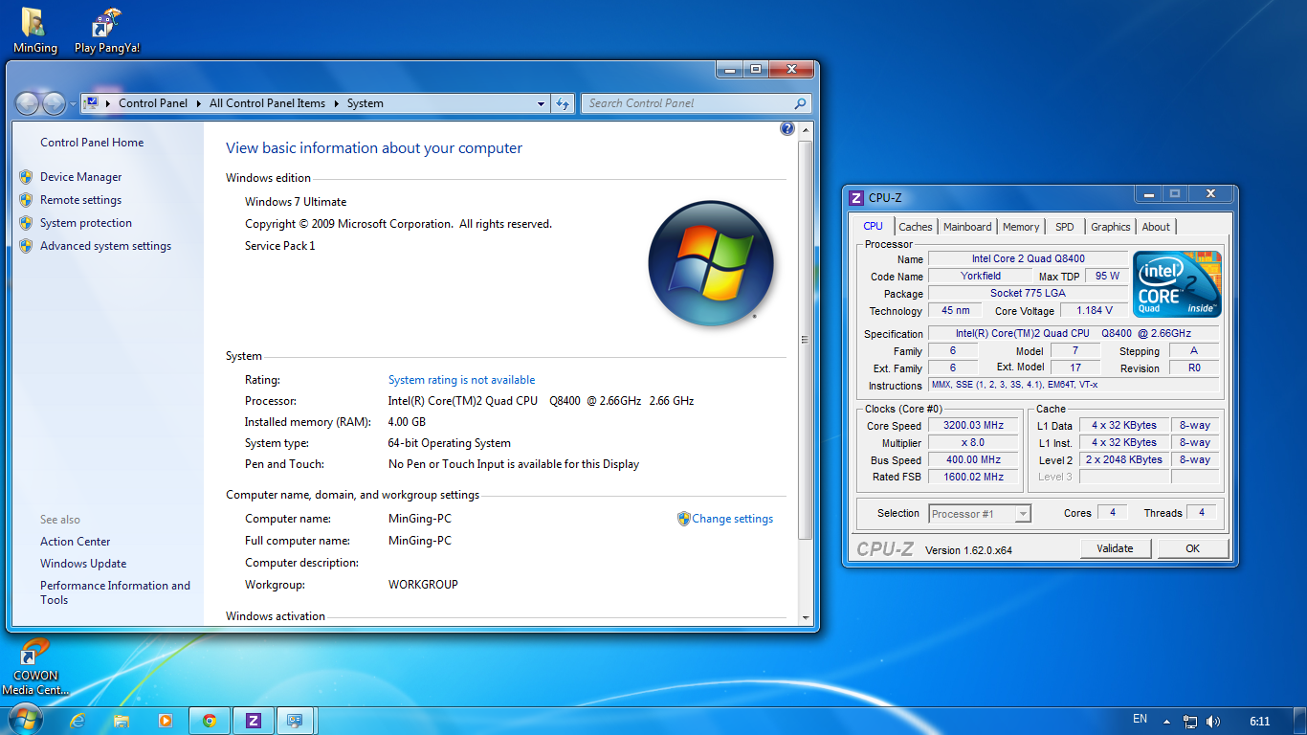Select the Graphics tab in CPU-Z

click(x=1111, y=227)
